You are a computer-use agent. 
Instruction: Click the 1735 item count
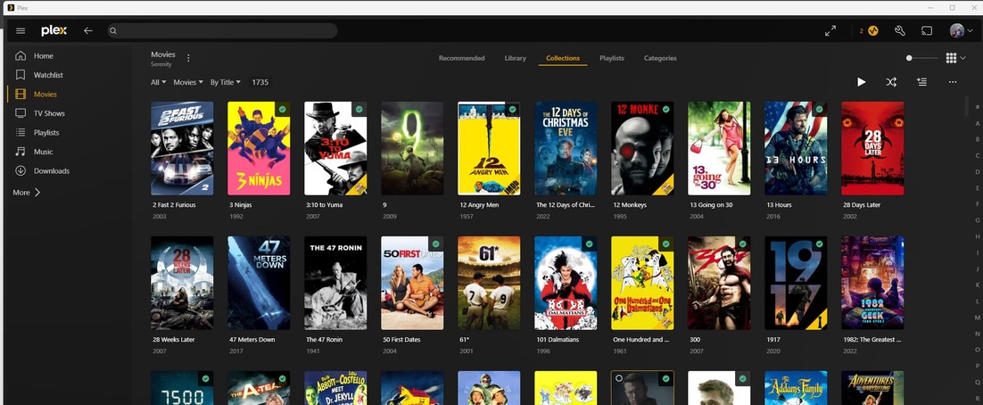[260, 82]
